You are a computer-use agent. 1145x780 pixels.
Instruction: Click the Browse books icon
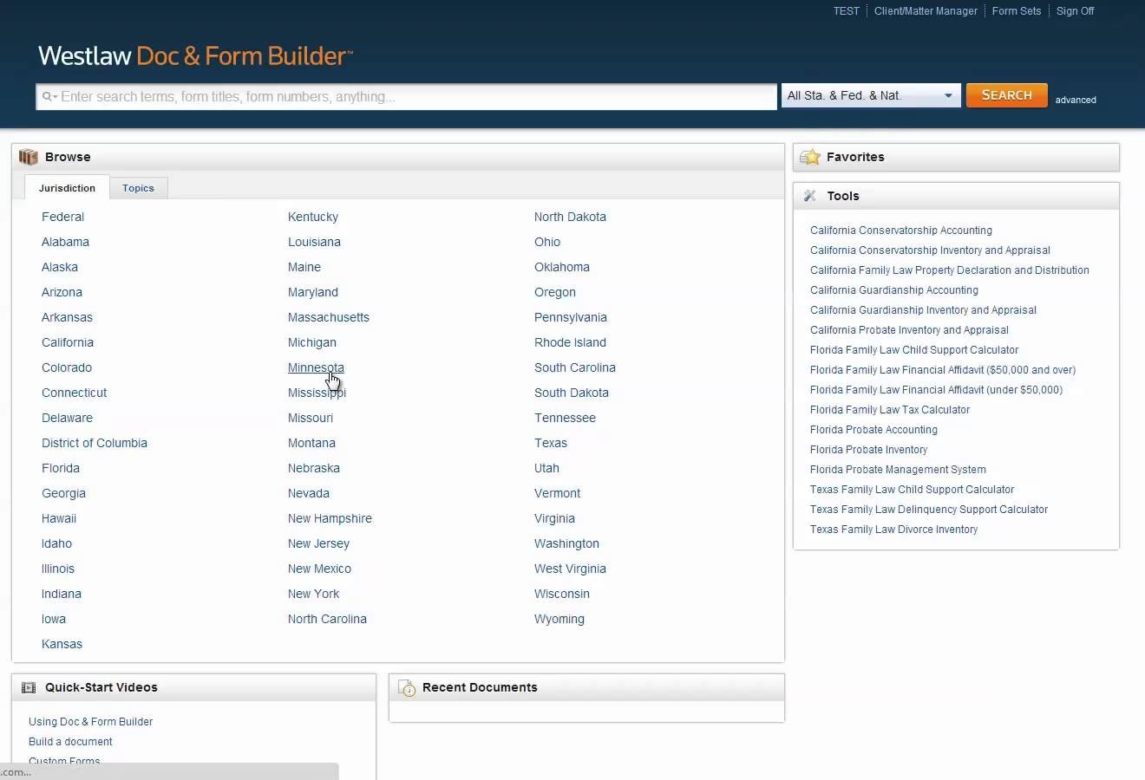click(29, 157)
